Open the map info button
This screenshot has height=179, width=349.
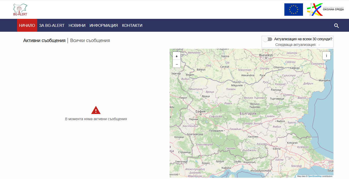pos(326,56)
